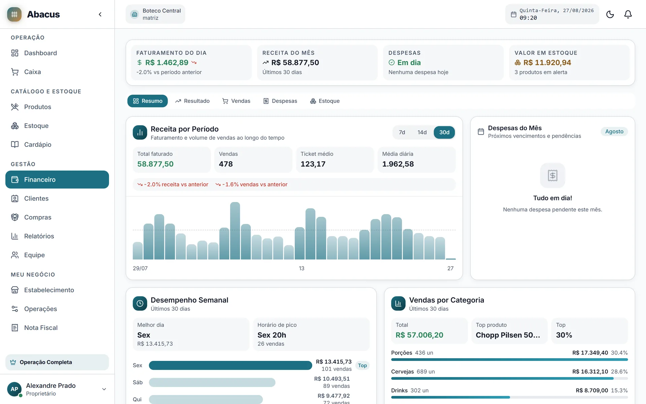Open Estabelecimento store icon
Viewport: 646px width, 404px height.
pyautogui.click(x=15, y=290)
